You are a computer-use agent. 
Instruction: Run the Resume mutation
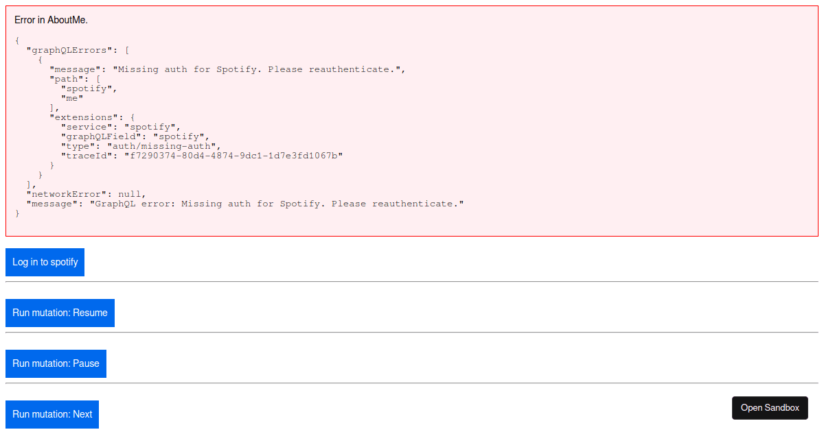[x=60, y=313]
